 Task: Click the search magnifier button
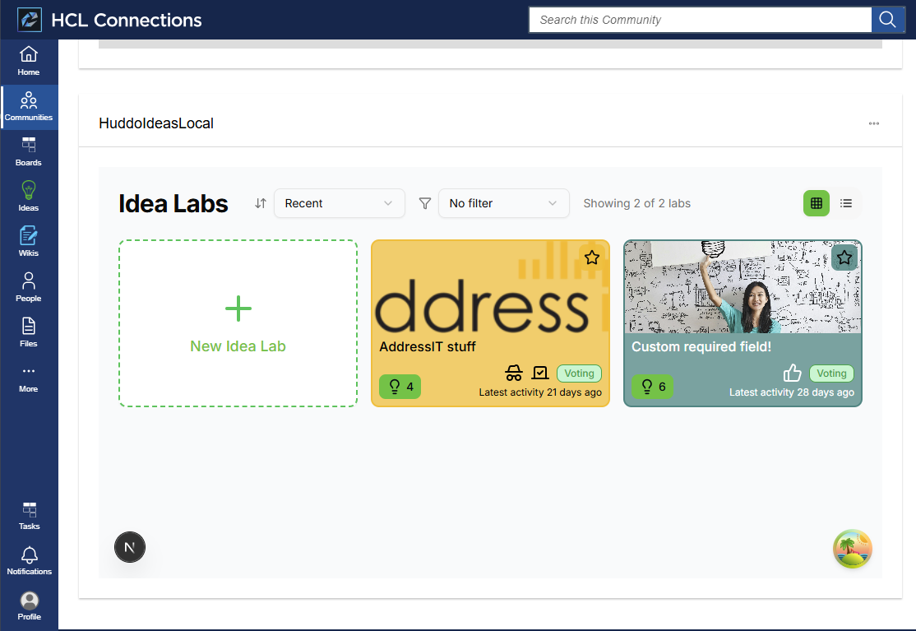pyautogui.click(x=887, y=20)
